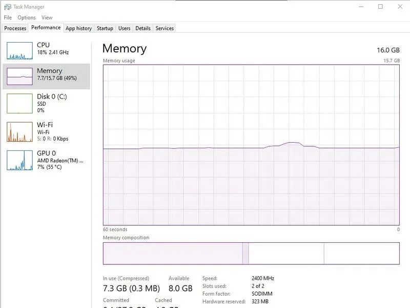Switch to the Users tab
Screen dimensions: 410x308
(x=124, y=28)
